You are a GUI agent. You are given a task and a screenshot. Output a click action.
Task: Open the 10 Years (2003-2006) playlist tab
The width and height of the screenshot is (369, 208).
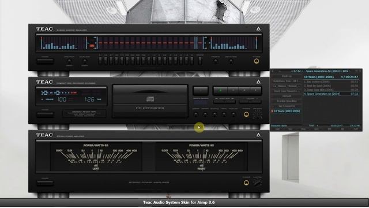287,111
